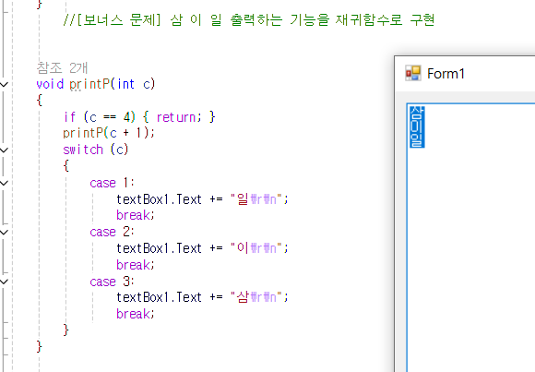Collapse the switch (c) block chevron
535x372 pixels.
(x=4, y=150)
